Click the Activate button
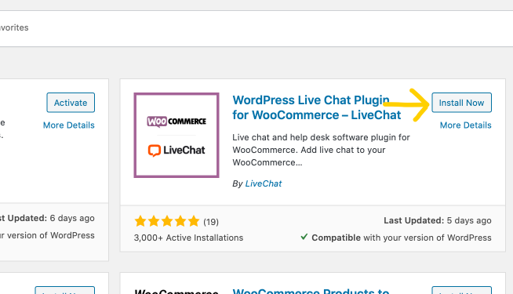513x294 pixels. [71, 103]
